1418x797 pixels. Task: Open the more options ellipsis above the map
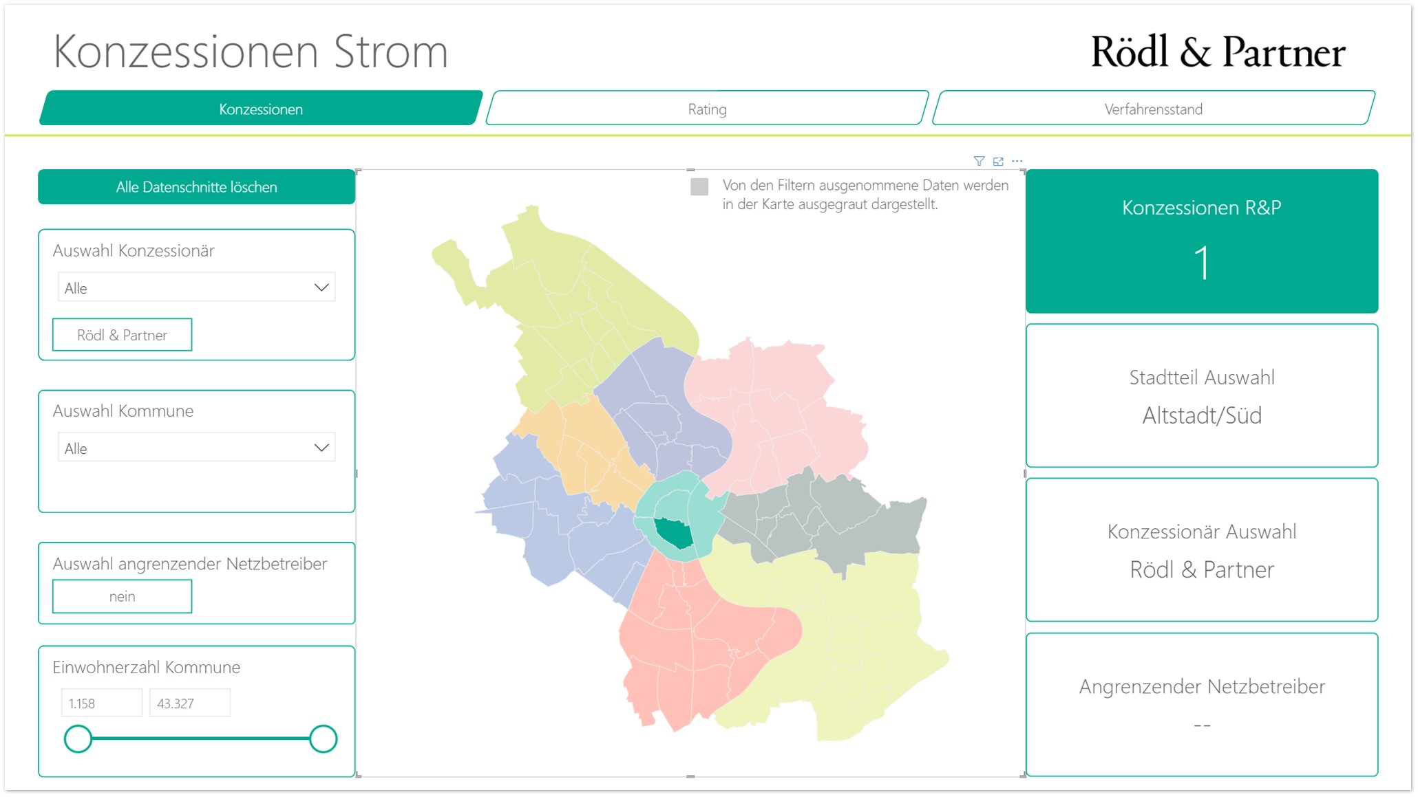(x=1017, y=161)
